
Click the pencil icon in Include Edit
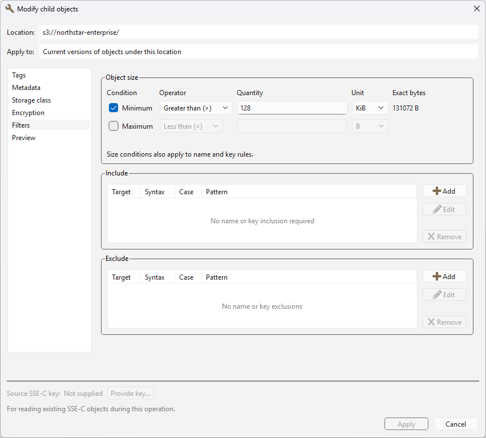click(438, 210)
